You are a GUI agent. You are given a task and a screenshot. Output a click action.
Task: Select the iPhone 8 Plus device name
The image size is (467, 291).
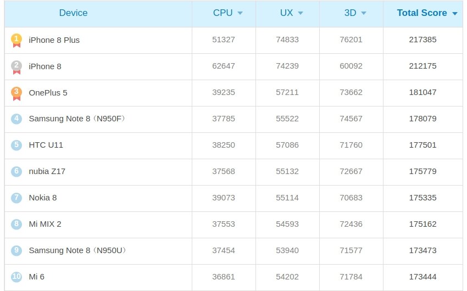54,40
